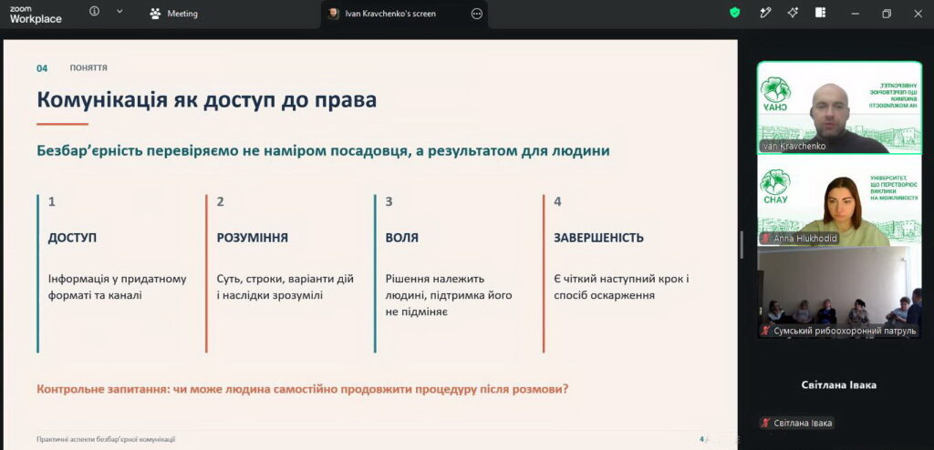Image resolution: width=934 pixels, height=450 pixels.
Task: Click the slide page number 4
Action: coord(701,439)
